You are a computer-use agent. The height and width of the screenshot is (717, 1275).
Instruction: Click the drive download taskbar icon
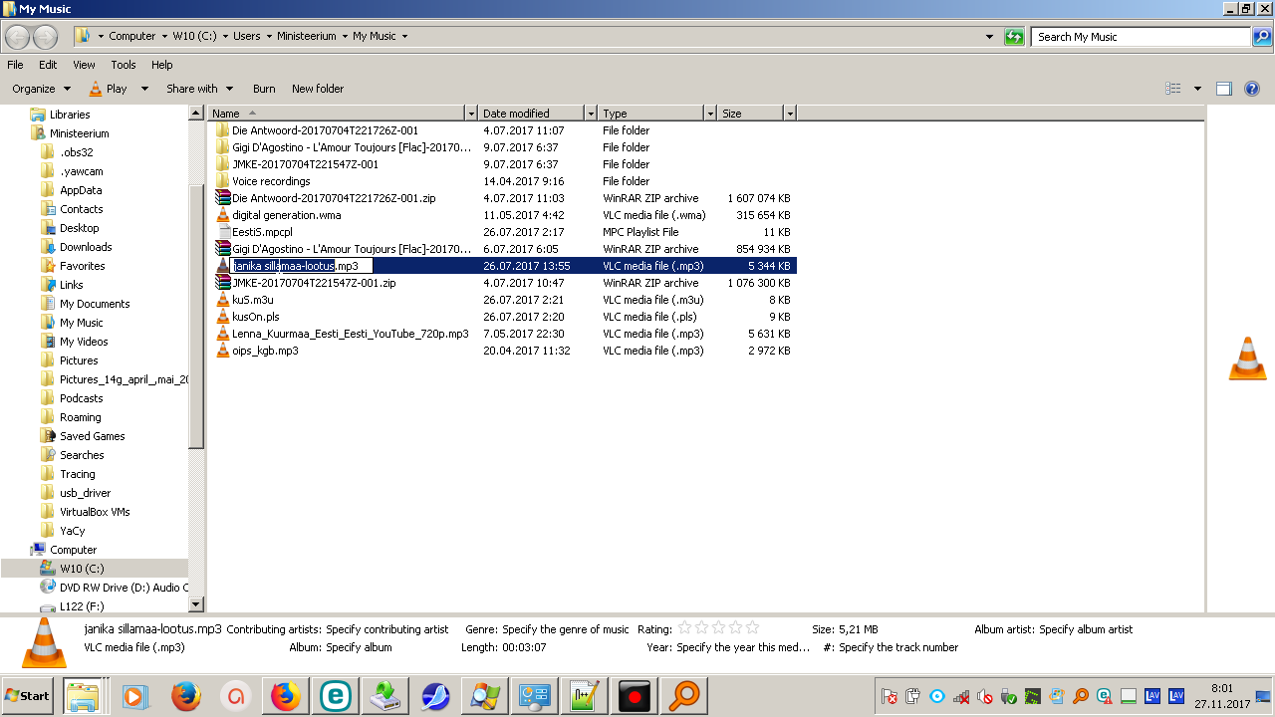coord(384,696)
